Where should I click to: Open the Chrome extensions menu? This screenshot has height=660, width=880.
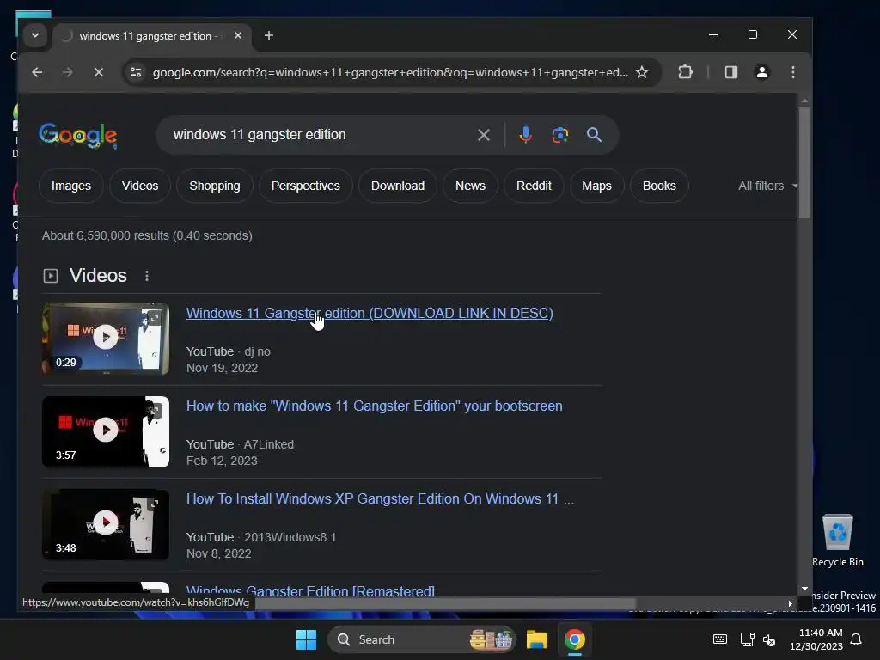click(685, 72)
